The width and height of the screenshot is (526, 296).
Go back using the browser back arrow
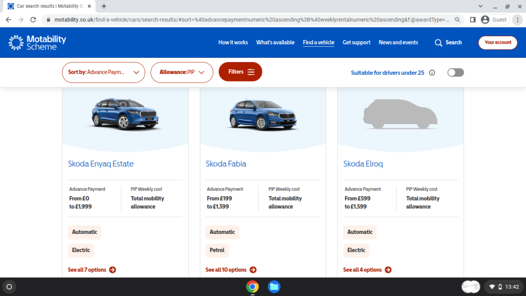(8, 20)
